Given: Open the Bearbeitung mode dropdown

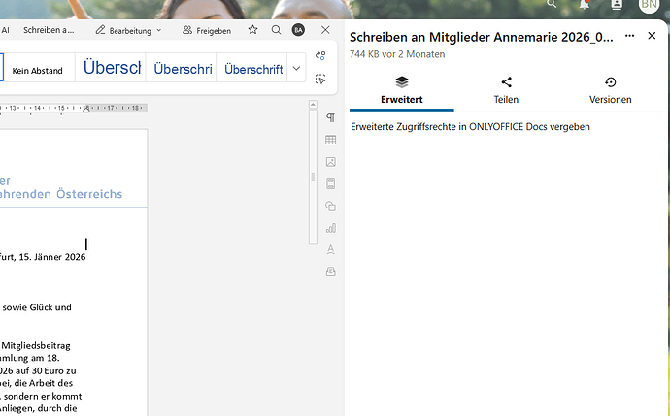Looking at the screenshot, I should [131, 30].
